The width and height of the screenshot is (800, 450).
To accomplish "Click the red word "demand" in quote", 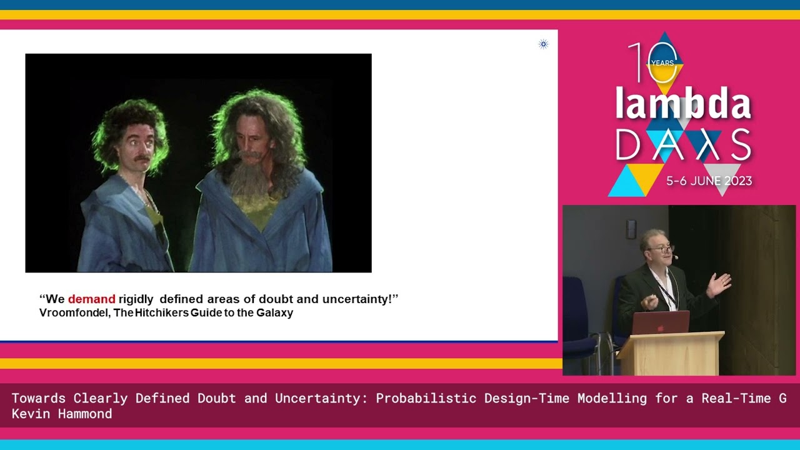I will pyautogui.click(x=91, y=299).
